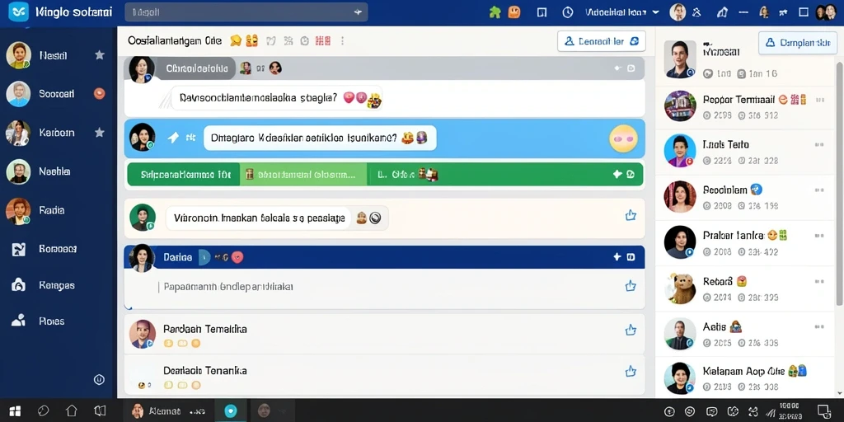Select the Sdpcarelarame tab in the green bar
The height and width of the screenshot is (422, 844).
point(184,175)
